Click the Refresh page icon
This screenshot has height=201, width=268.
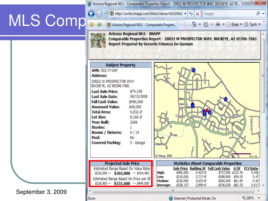(191, 13)
